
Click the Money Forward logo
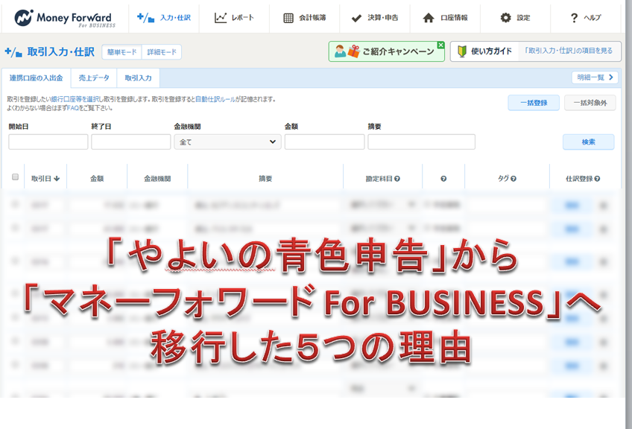(65, 18)
